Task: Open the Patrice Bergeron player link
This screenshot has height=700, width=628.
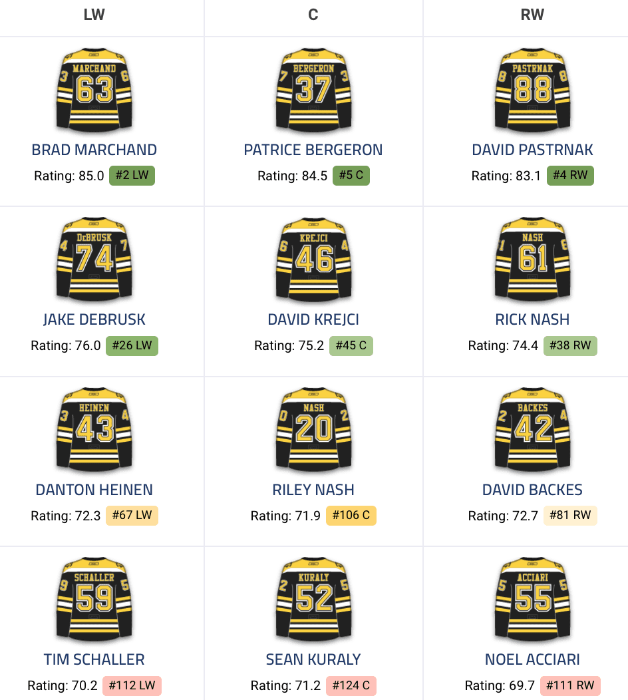Action: (313, 150)
